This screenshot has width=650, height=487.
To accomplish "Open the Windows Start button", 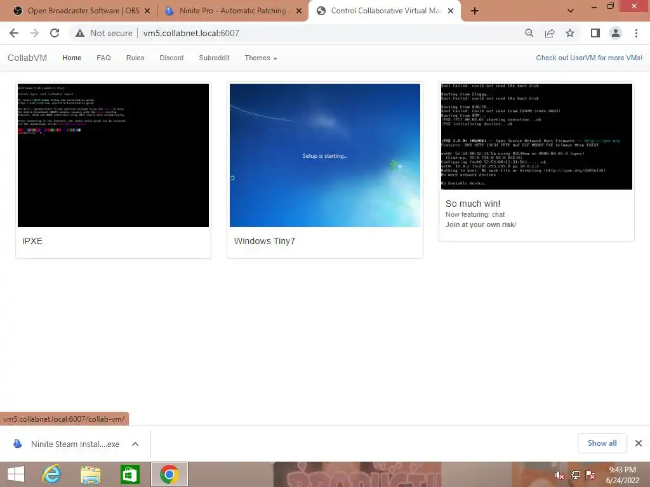I will 16,474.
